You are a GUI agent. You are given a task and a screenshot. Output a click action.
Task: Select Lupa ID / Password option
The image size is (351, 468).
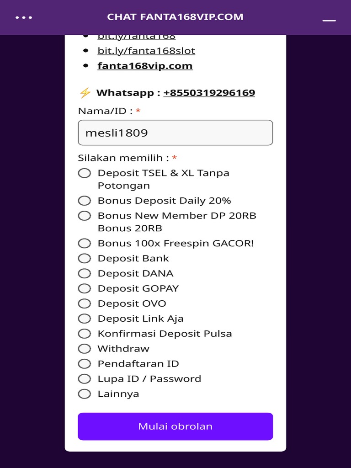(85, 379)
